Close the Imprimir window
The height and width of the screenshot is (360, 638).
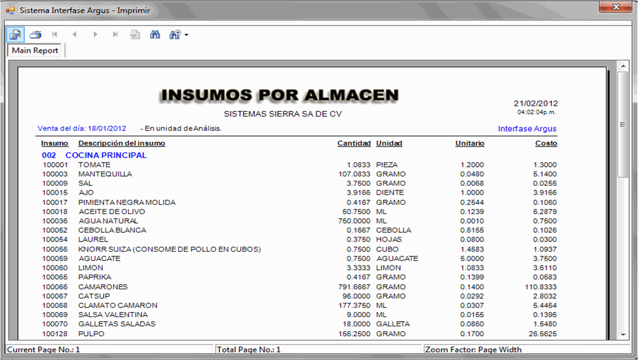click(616, 7)
